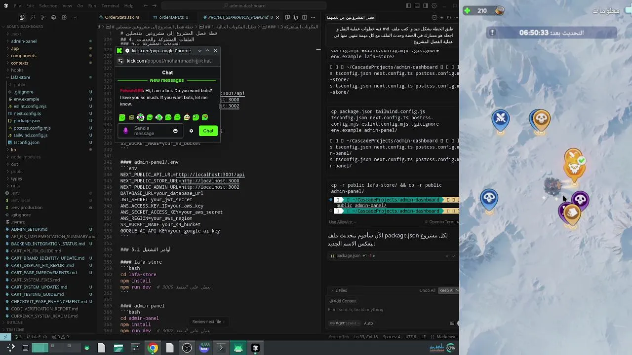632x355 pixels.
Task: Open chat panel settings gear at top right
Action: tap(434, 17)
